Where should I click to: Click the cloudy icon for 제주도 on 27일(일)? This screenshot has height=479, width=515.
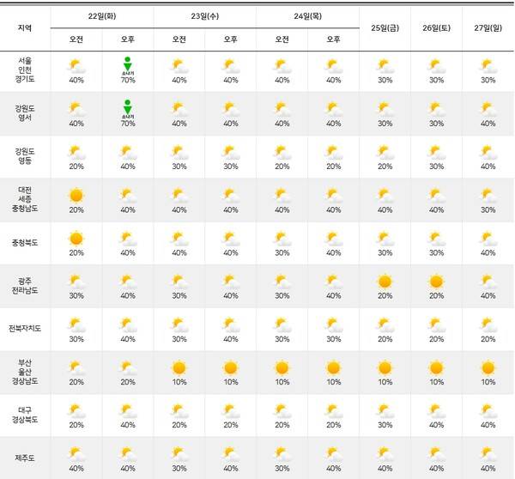point(488,453)
